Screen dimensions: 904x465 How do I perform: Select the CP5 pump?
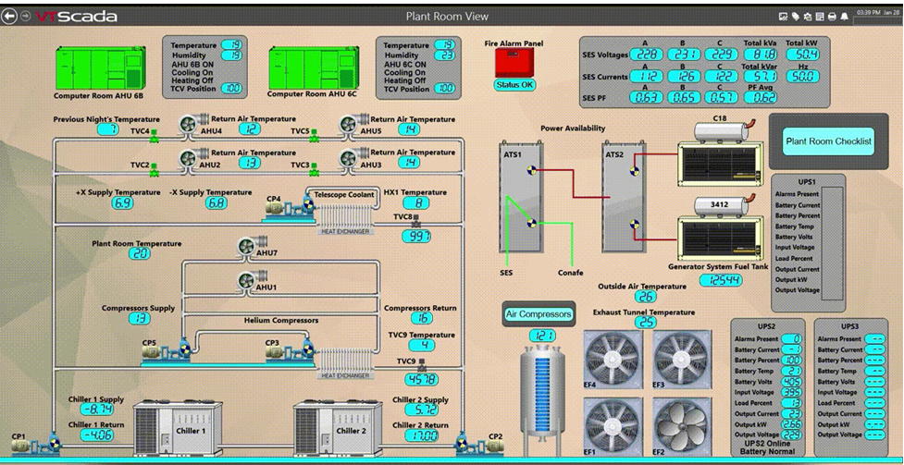(167, 349)
